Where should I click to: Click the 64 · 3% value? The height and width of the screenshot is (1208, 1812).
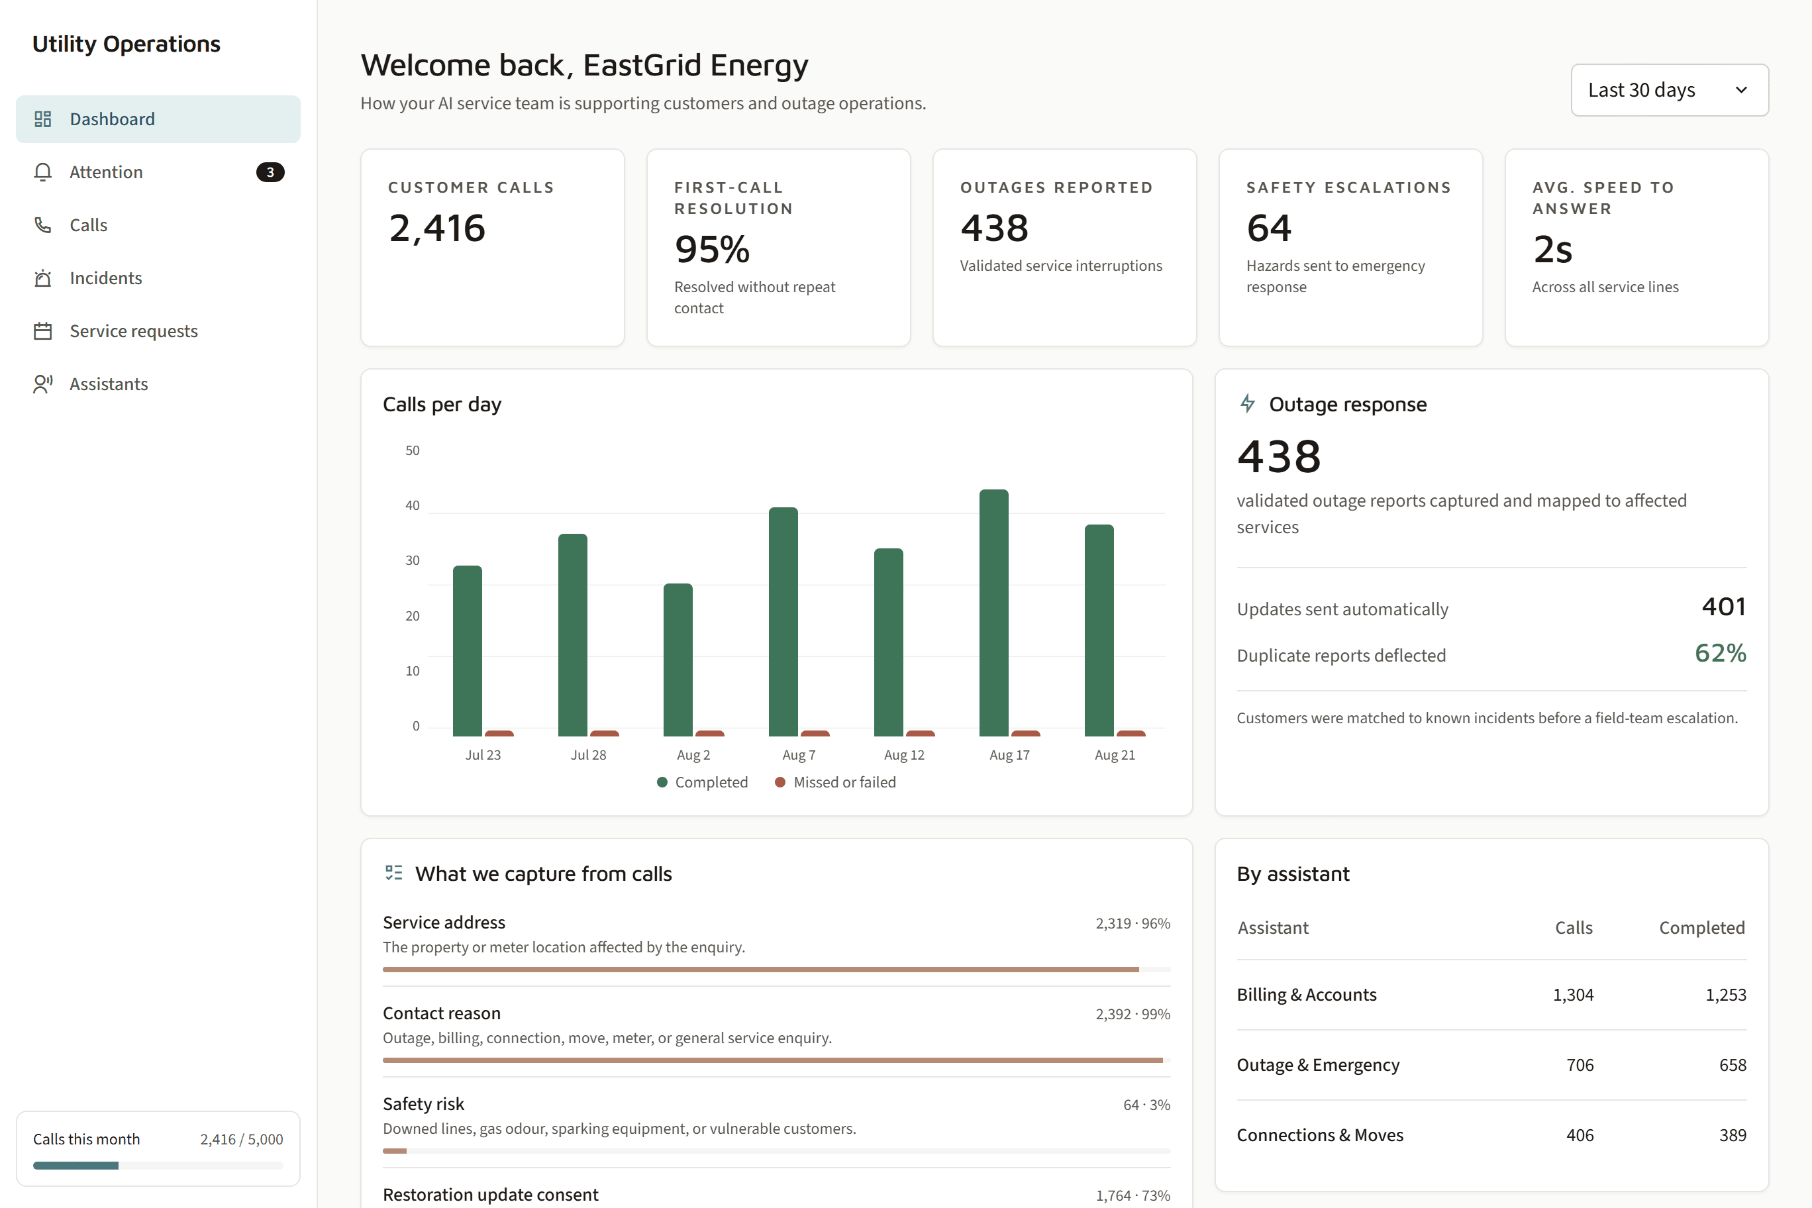point(1146,1105)
